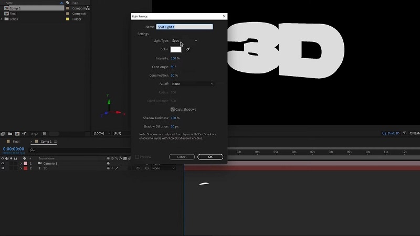Screen dimensions: 420x236
Task: Delete selected project item with trash icon
Action: point(45,134)
